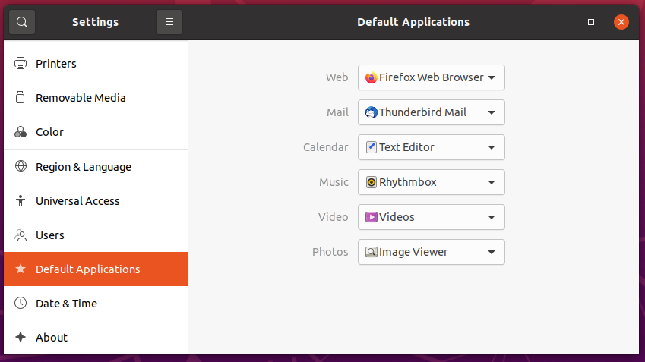Open the Settings search magnifier icon

coord(22,22)
